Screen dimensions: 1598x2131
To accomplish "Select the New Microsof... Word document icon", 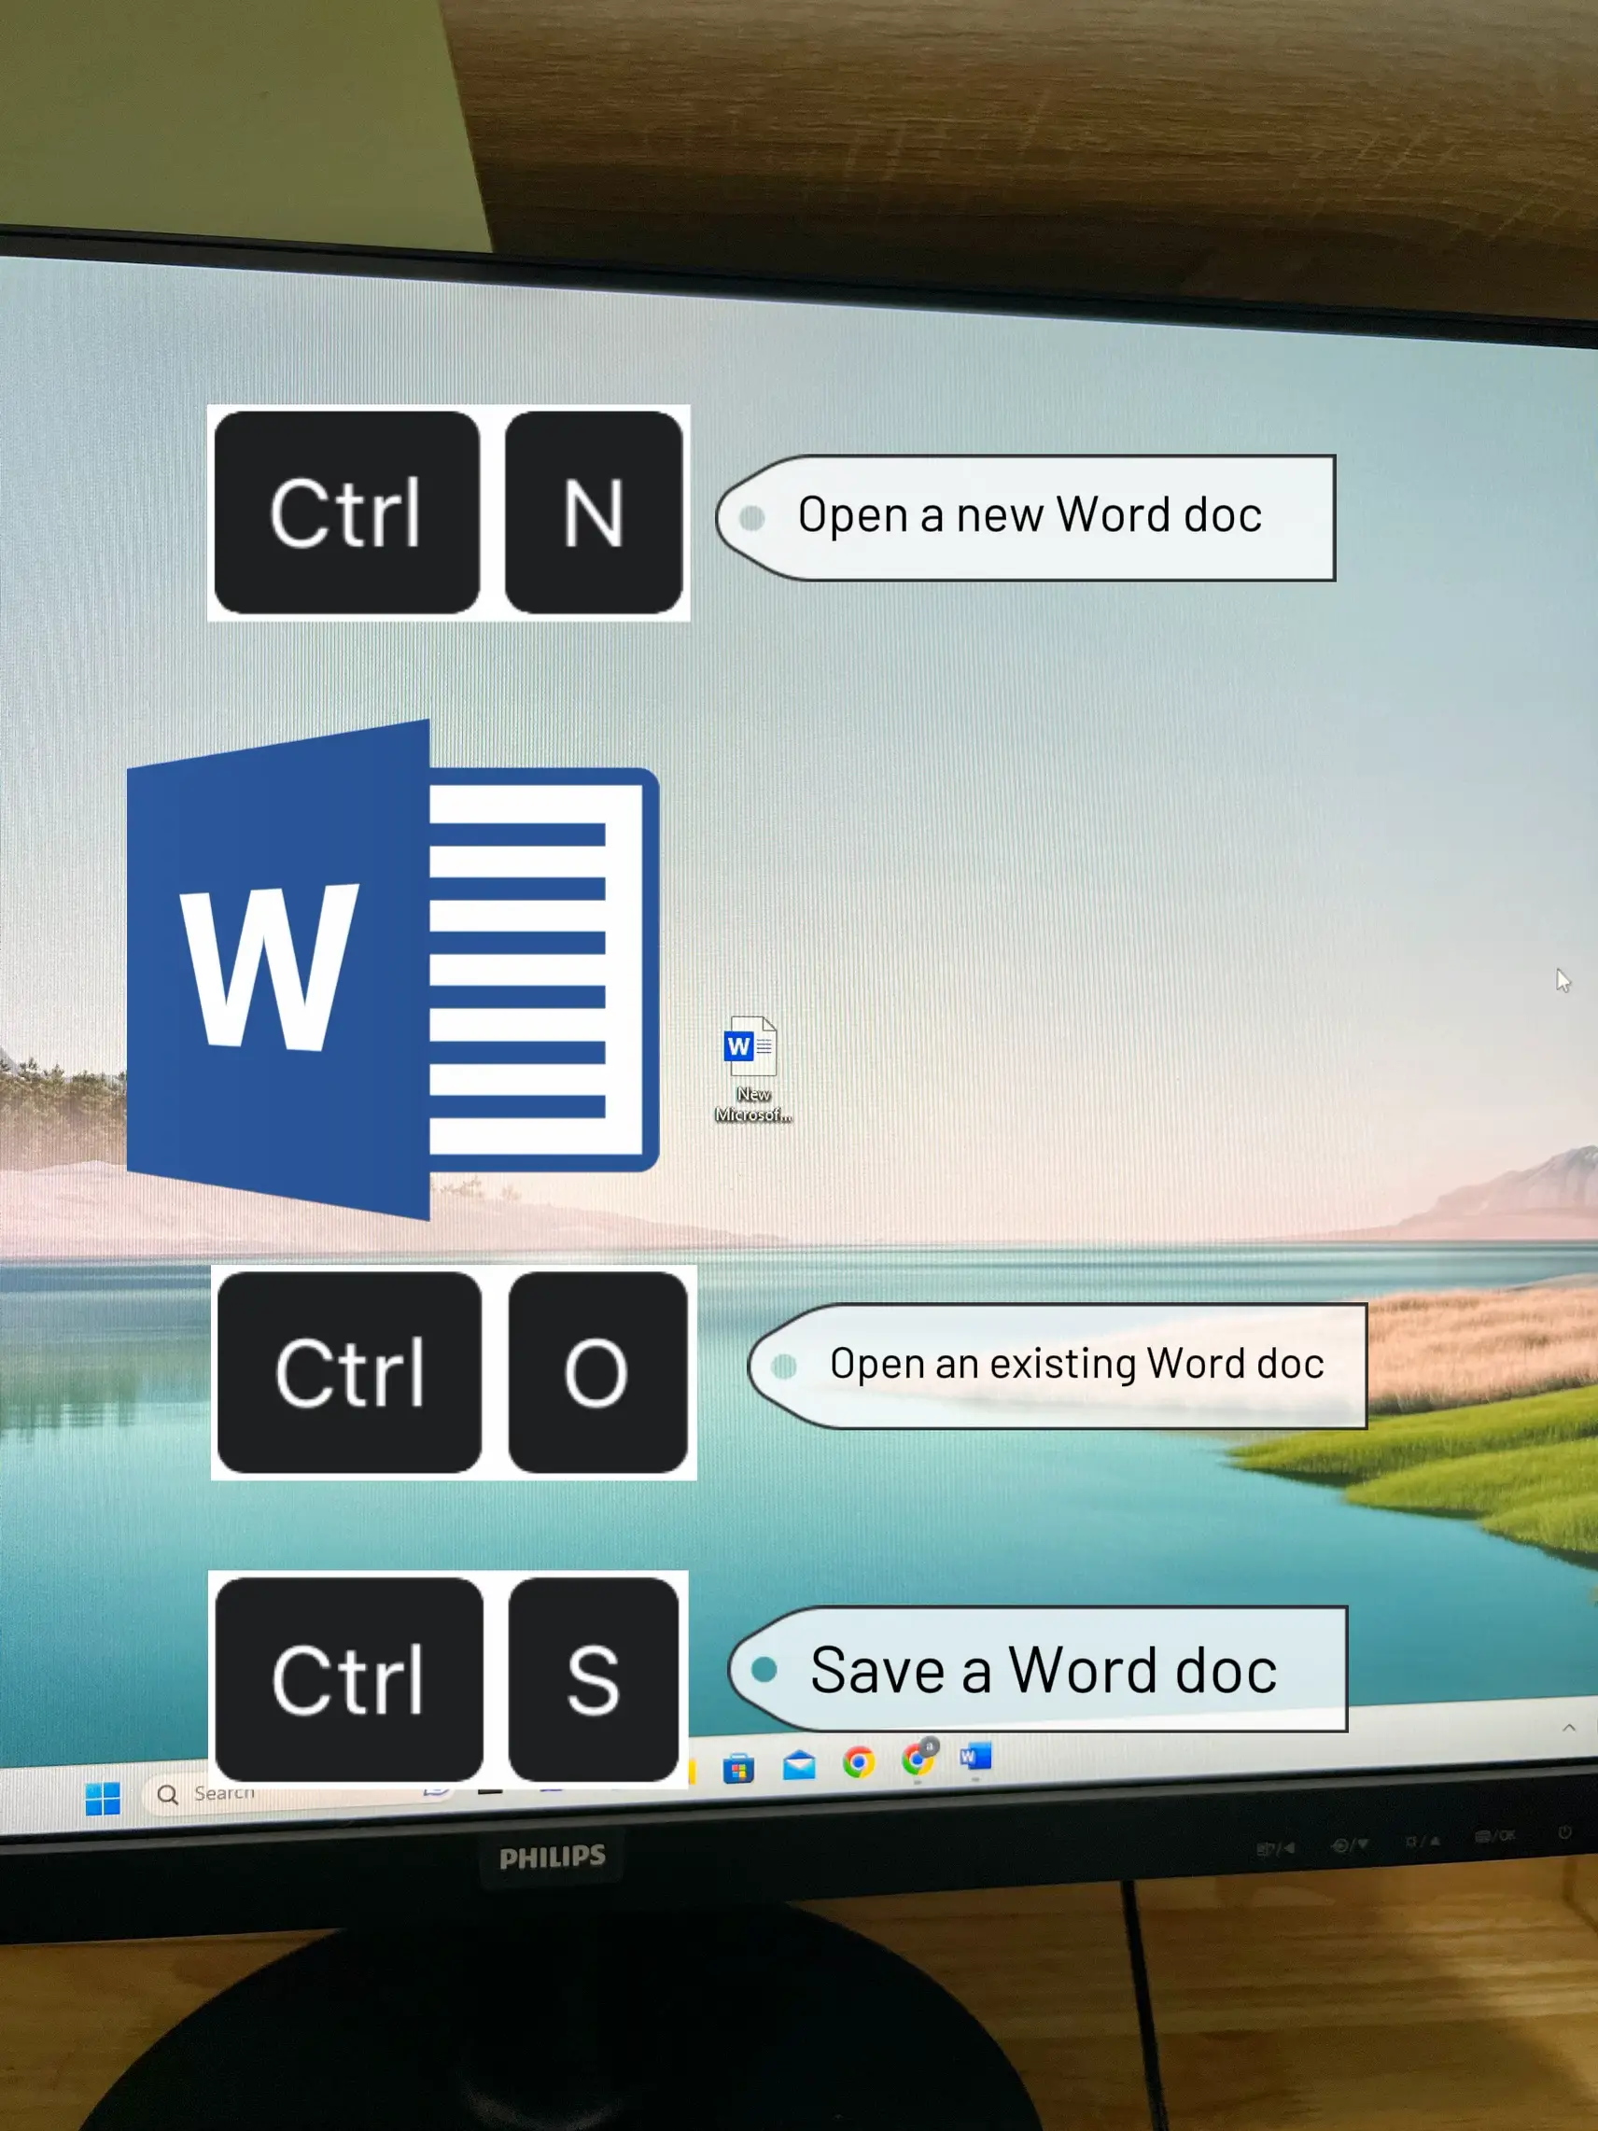I will pos(752,1069).
